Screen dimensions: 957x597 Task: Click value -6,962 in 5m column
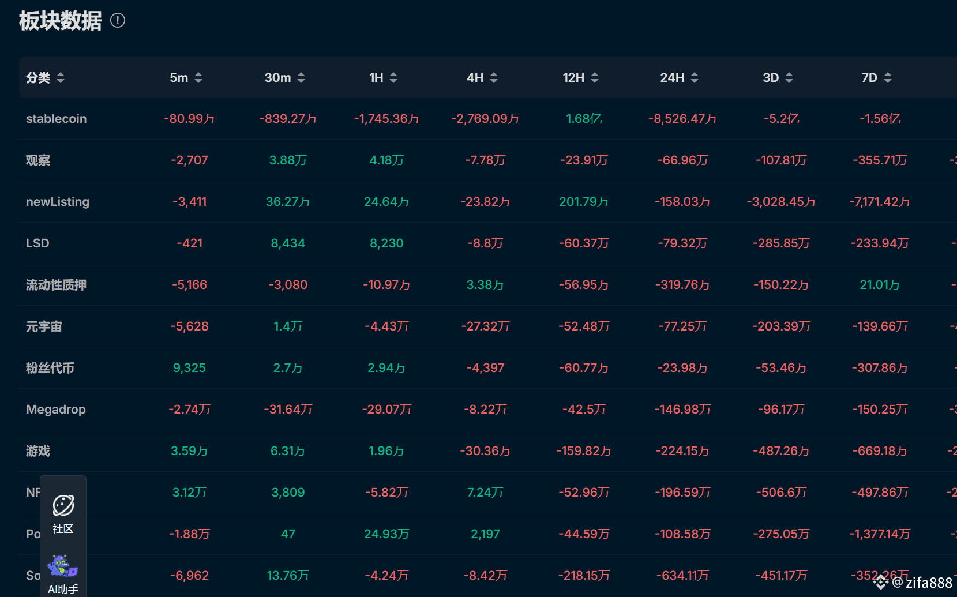189,576
